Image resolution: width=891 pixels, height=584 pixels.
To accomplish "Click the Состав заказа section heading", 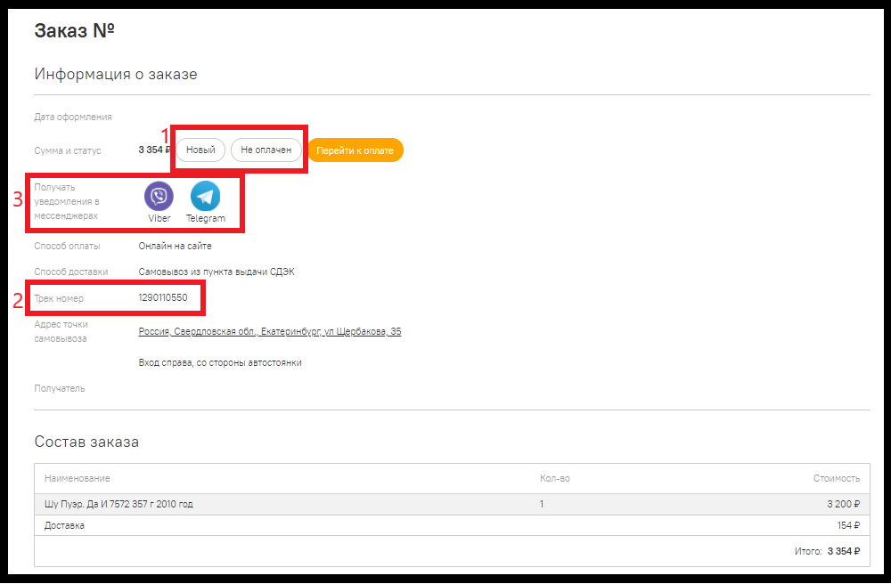I will (86, 442).
